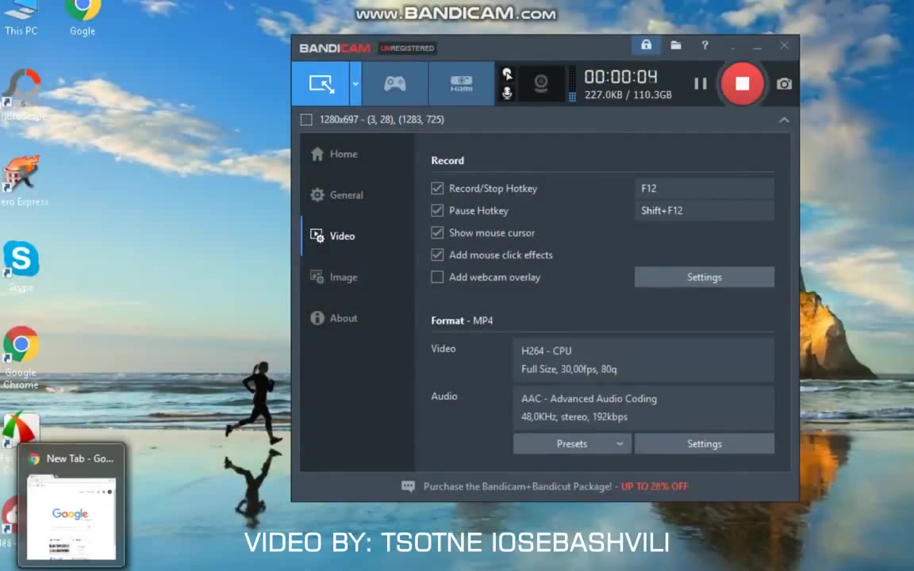Click the 1280x697 recording region text

point(382,120)
